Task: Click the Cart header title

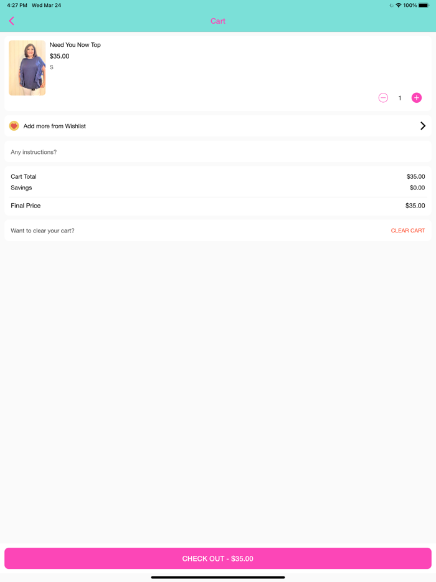Action: point(218,21)
